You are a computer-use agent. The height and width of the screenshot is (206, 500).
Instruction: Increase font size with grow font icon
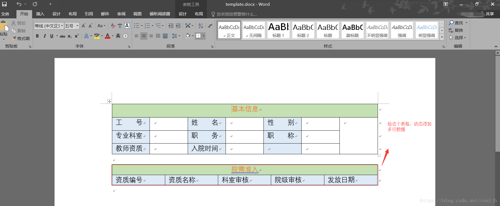tap(84, 26)
